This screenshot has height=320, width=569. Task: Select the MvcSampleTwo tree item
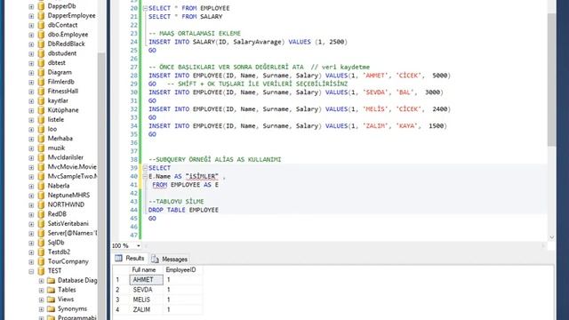click(72, 176)
